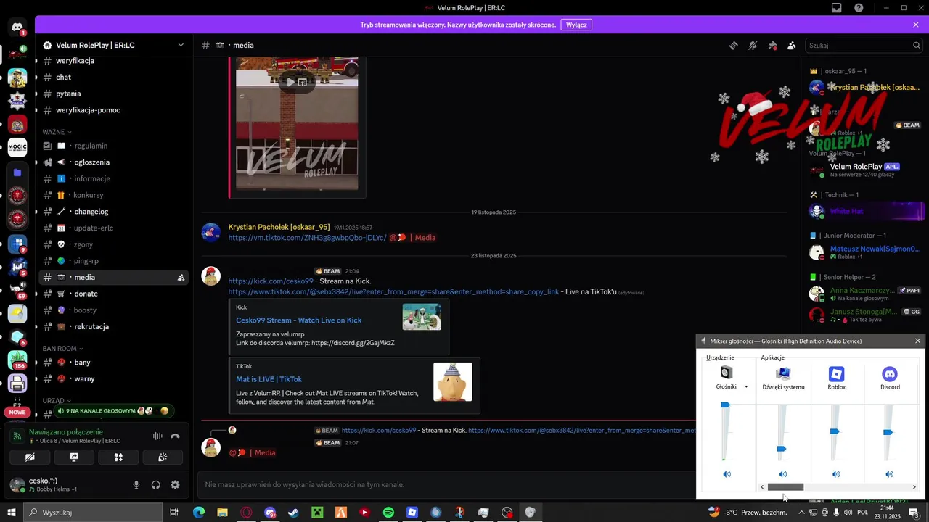The image size is (929, 522).
Task: Open soundboard button in voice panel
Action: (x=163, y=457)
